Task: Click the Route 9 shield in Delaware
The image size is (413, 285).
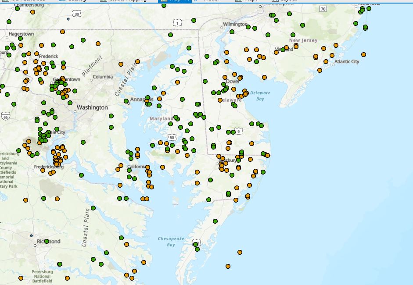Action: pos(239,131)
